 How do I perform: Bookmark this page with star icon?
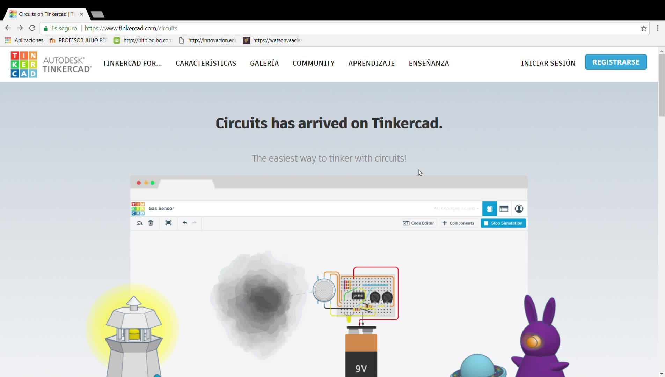coord(644,28)
